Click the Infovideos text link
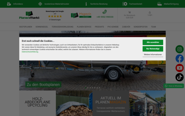 18,4
